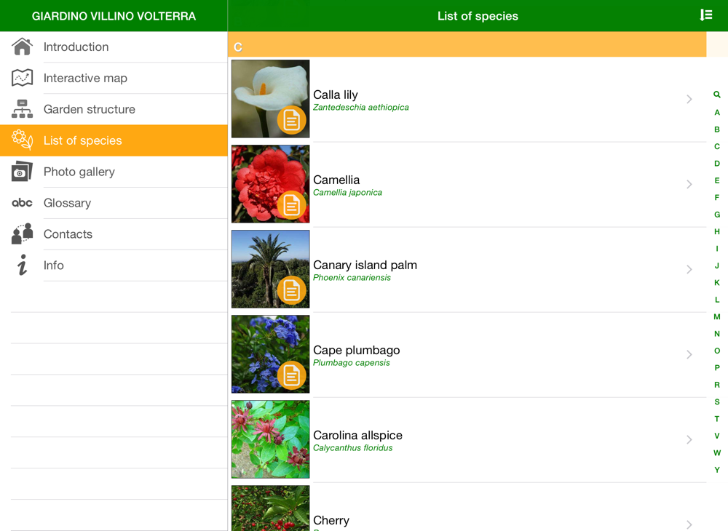This screenshot has height=531, width=728.
Task: Jump to letter V in index
Action: pos(717,436)
